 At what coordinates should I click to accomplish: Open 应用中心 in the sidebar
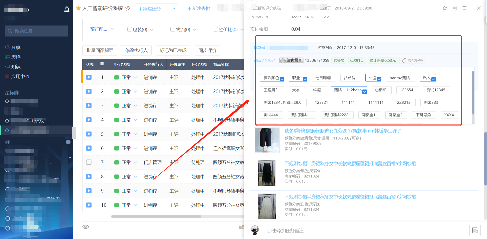click(x=20, y=76)
